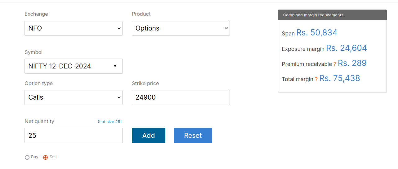The width and height of the screenshot is (398, 169).
Task: Click the Total margin Rs. 75,438 value
Action: point(340,78)
